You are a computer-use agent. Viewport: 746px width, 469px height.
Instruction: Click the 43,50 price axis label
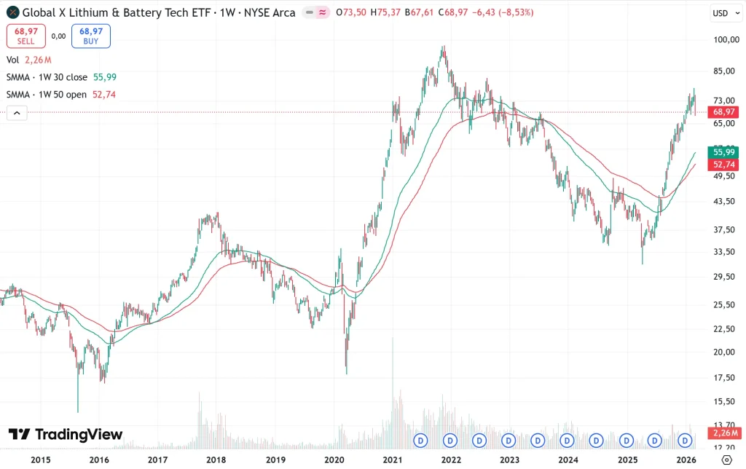tap(723, 201)
